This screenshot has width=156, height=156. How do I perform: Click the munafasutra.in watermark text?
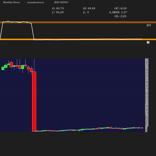36,2
